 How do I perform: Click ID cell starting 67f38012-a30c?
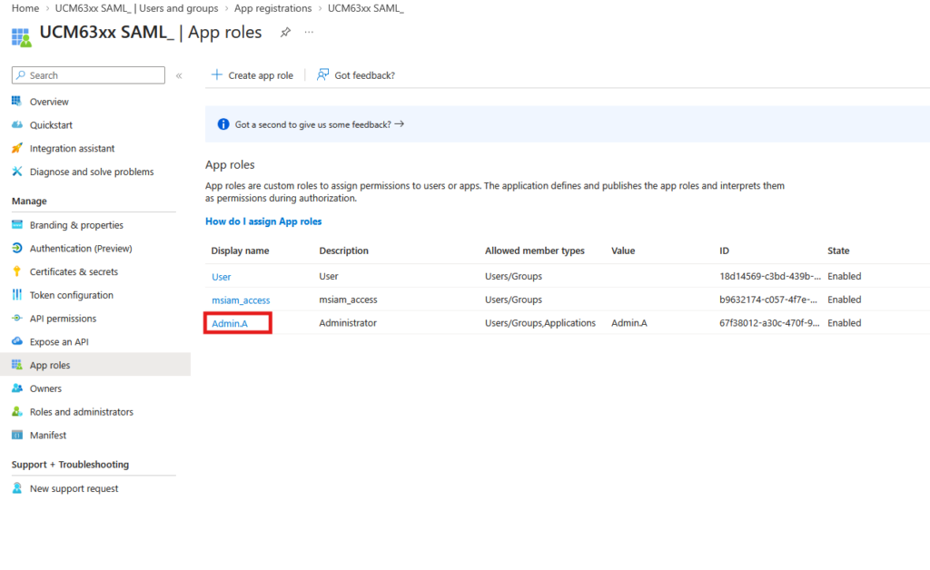769,323
